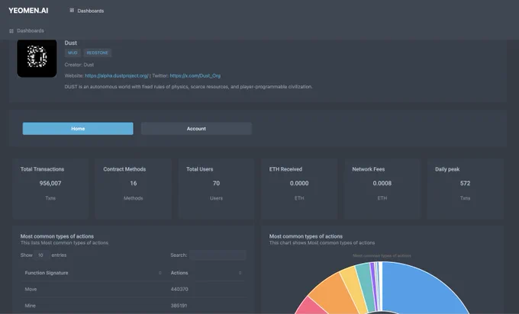
Task: Click the Move row in actions table
Action: (134, 289)
